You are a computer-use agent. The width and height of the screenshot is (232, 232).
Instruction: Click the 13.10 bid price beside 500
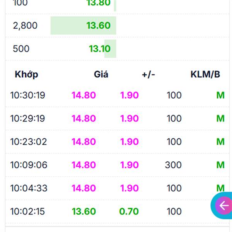click(x=99, y=49)
